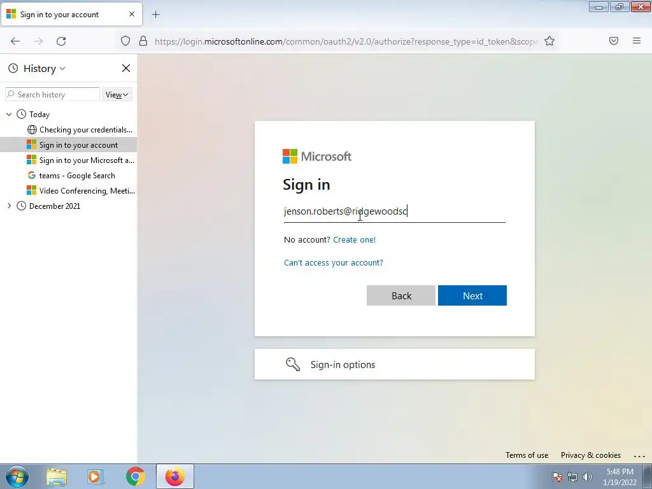The height and width of the screenshot is (489, 652).
Task: Open the tracking protection shield icon
Action: pos(125,41)
